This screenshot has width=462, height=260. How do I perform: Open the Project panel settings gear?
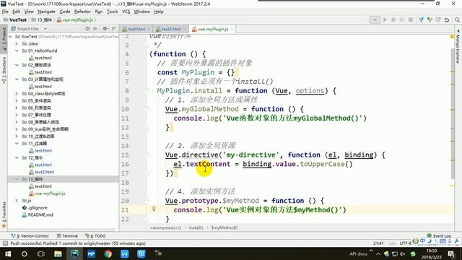tap(105, 29)
